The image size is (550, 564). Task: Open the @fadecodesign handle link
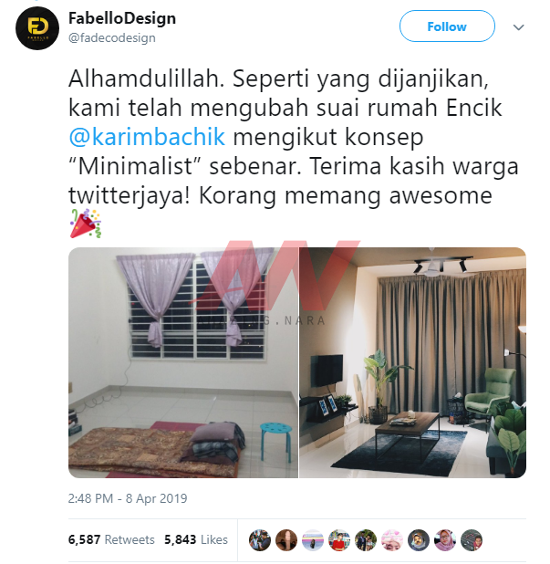click(x=112, y=37)
